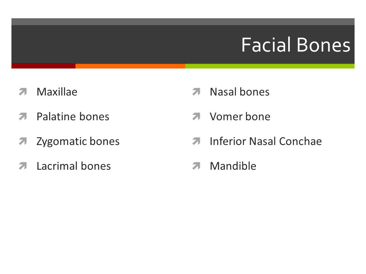Click the orange accent bar segment

130,66
